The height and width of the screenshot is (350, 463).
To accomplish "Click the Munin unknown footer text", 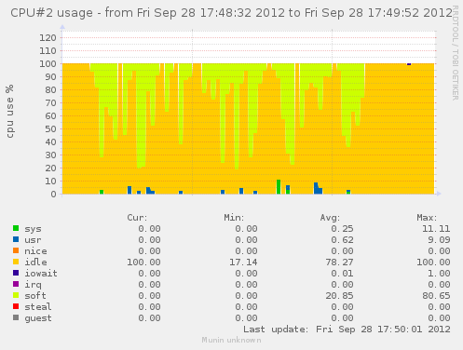I will tap(231, 340).
